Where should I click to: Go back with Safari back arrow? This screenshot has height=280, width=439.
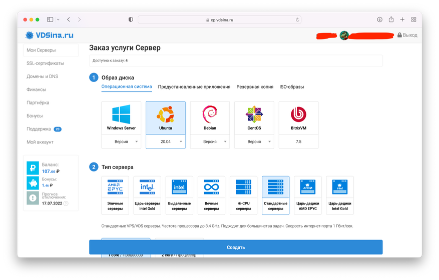pos(69,19)
